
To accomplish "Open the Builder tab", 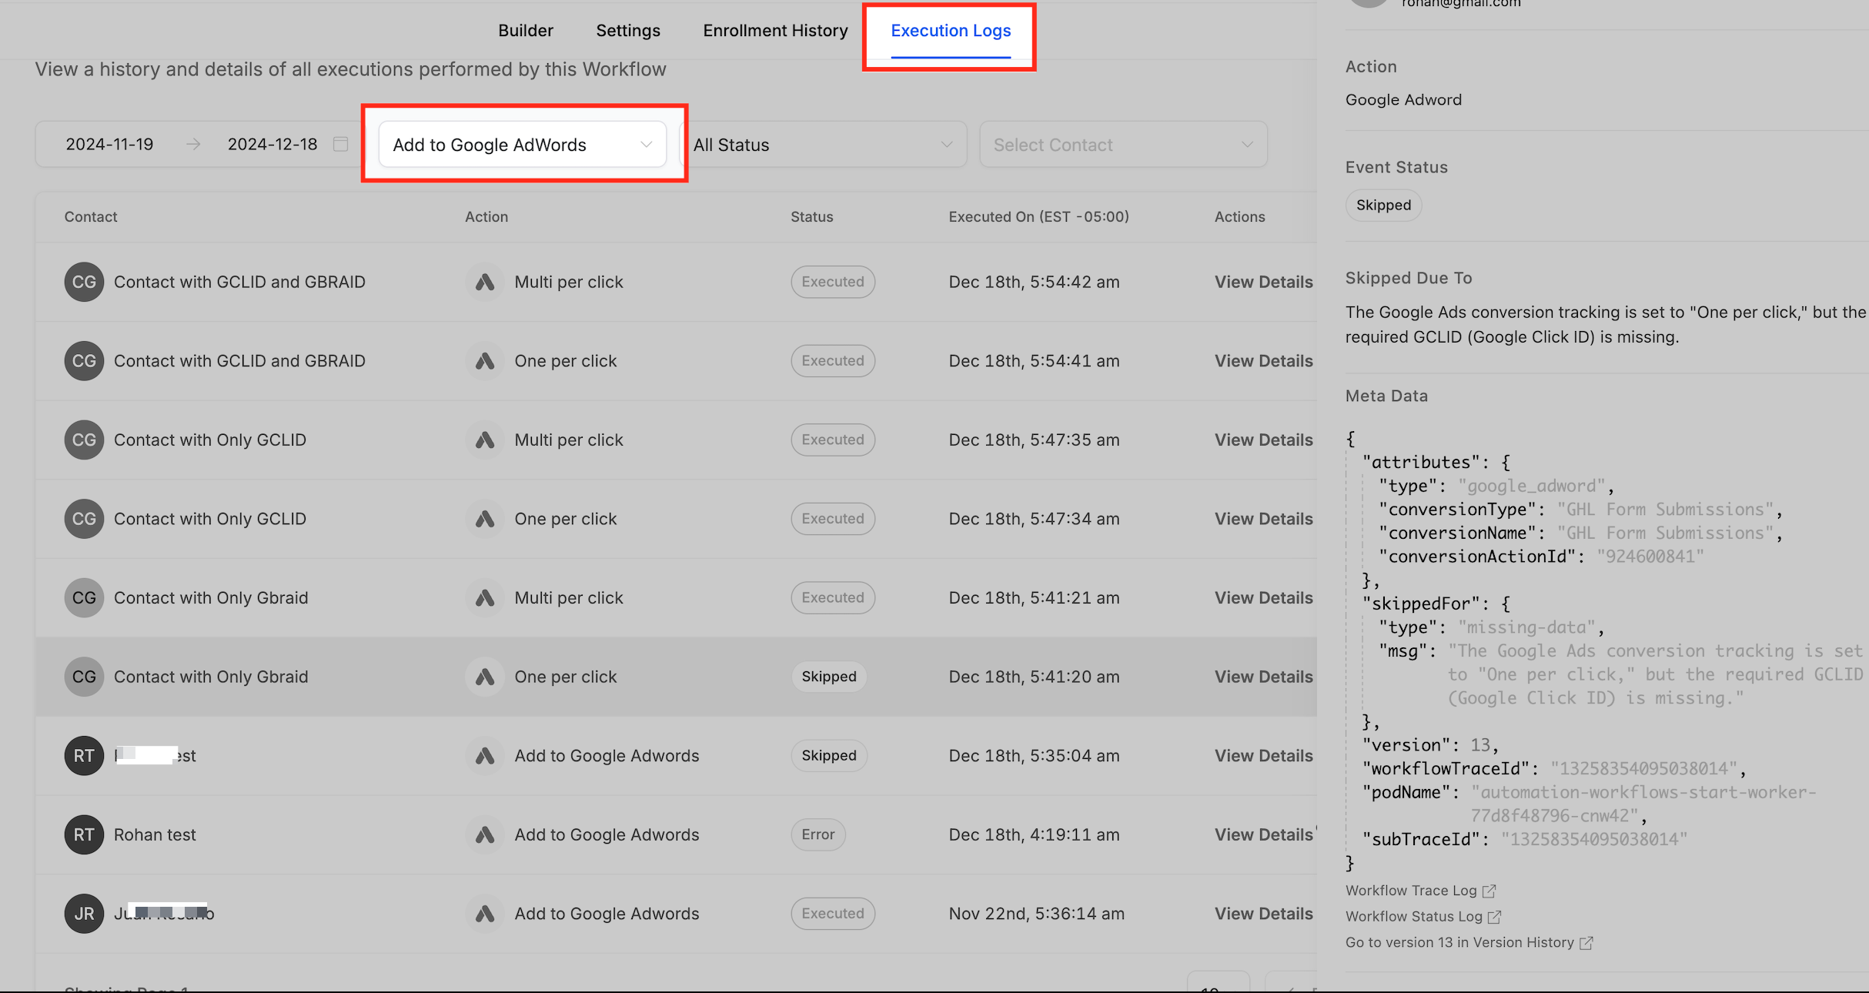I will (x=526, y=31).
